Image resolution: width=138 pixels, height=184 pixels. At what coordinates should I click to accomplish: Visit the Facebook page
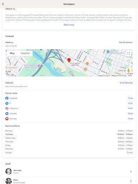pos(130,98)
